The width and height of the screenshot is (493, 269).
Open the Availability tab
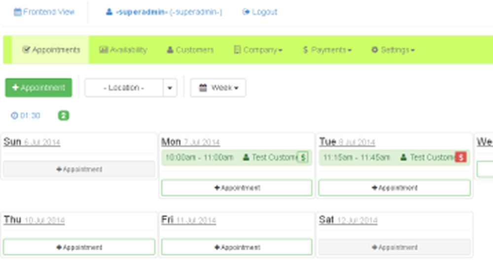123,50
